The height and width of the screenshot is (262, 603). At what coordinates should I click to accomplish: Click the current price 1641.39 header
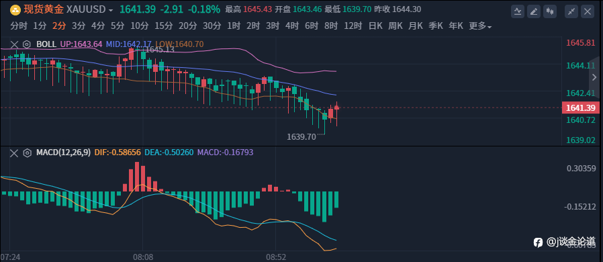pyautogui.click(x=138, y=9)
